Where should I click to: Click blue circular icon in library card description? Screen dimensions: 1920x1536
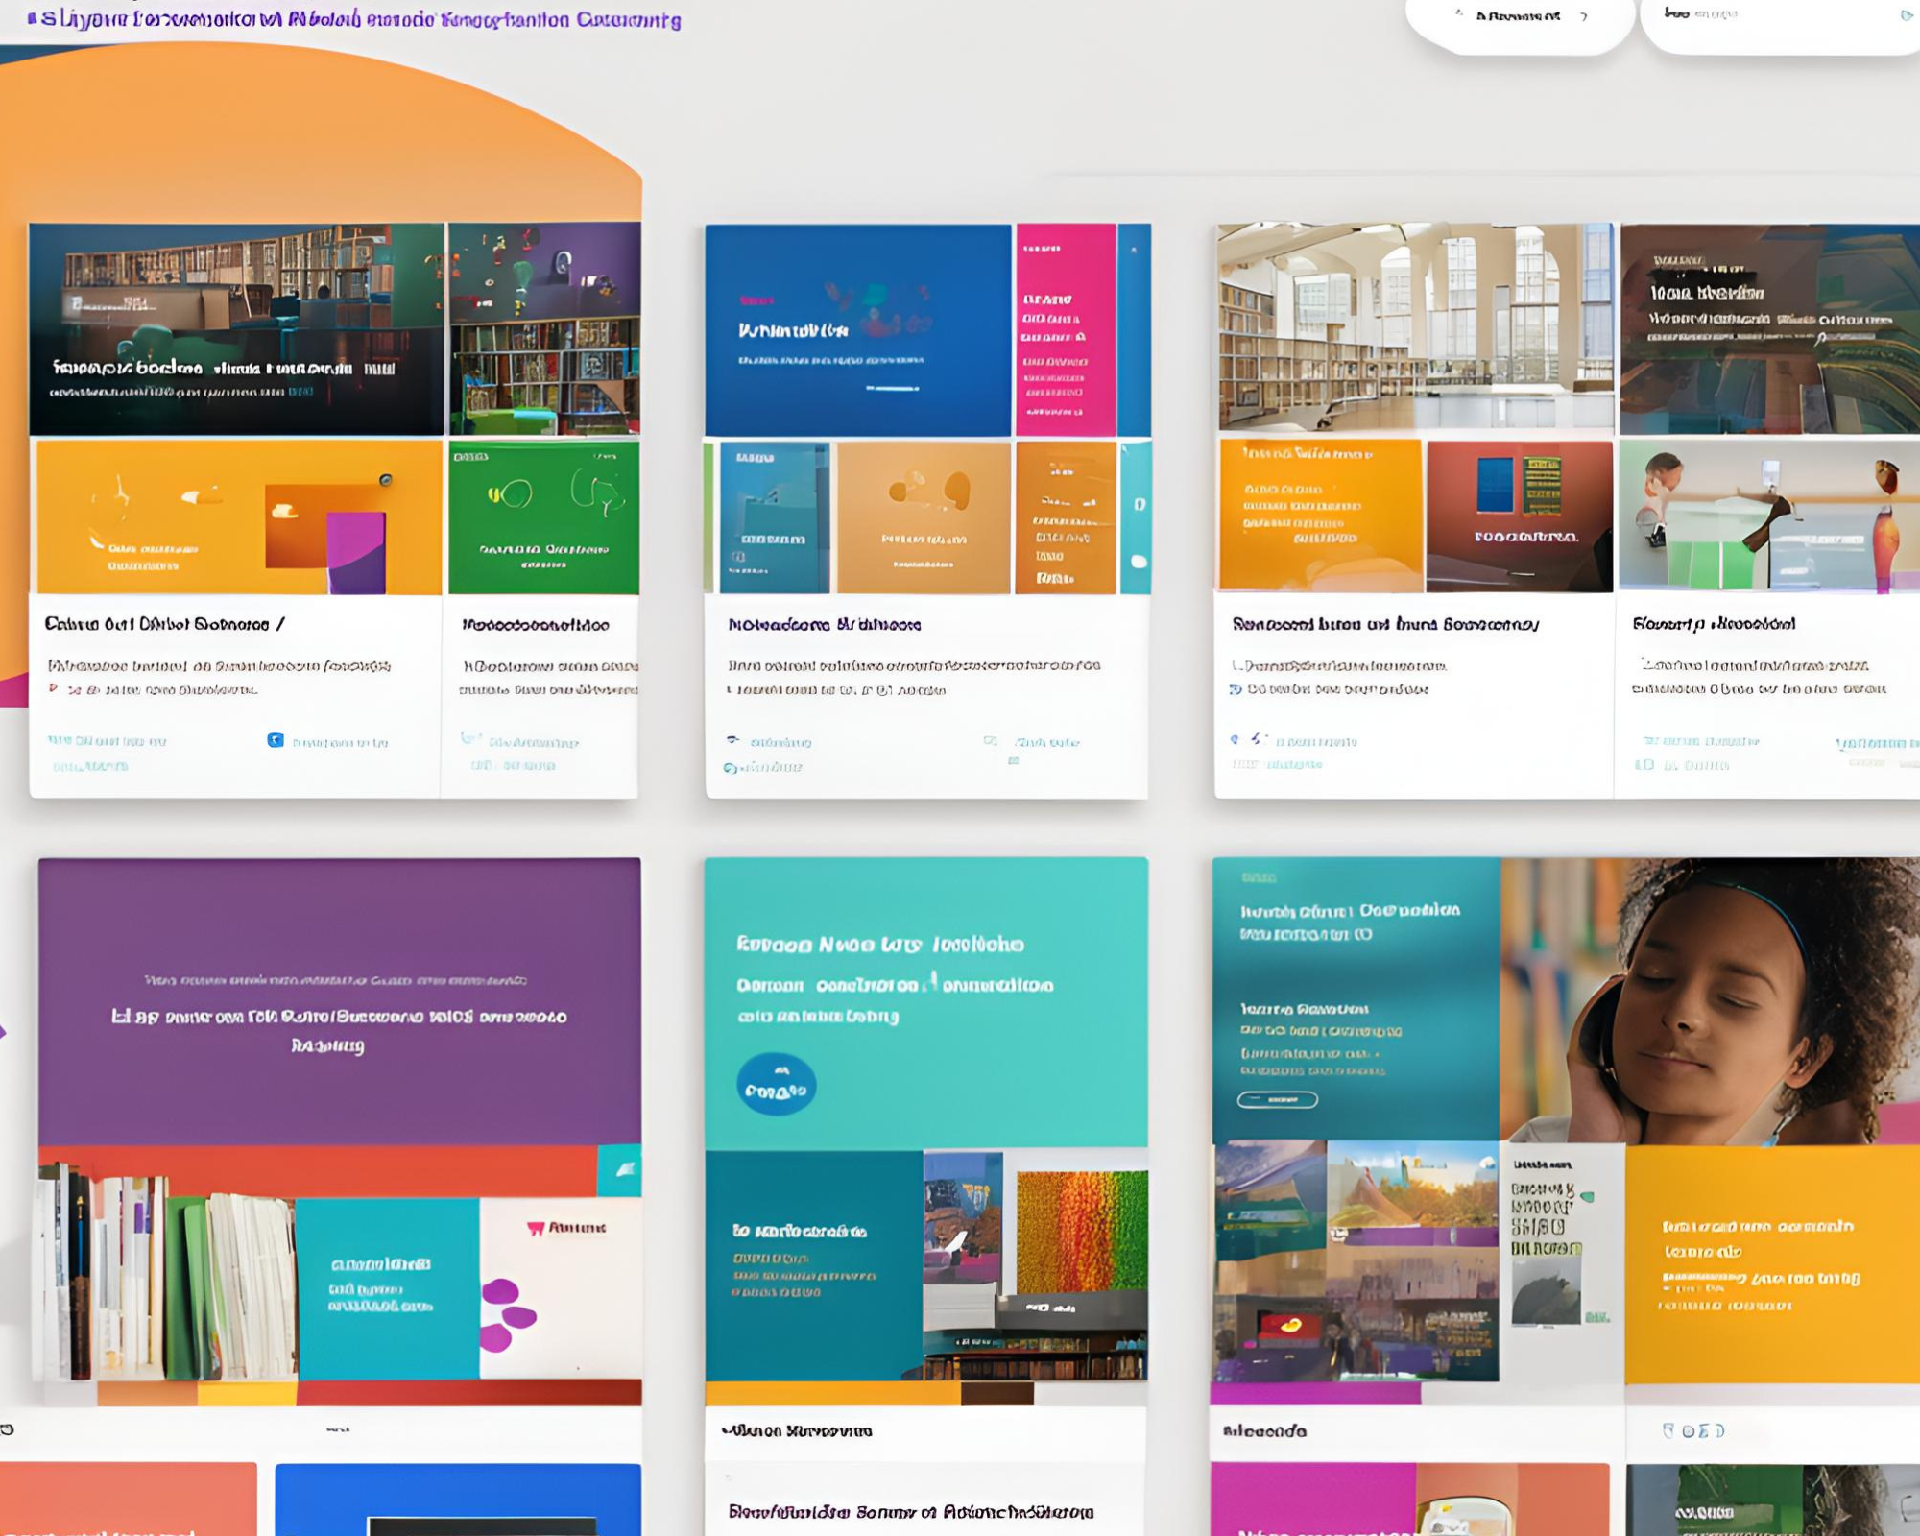[x=1236, y=689]
